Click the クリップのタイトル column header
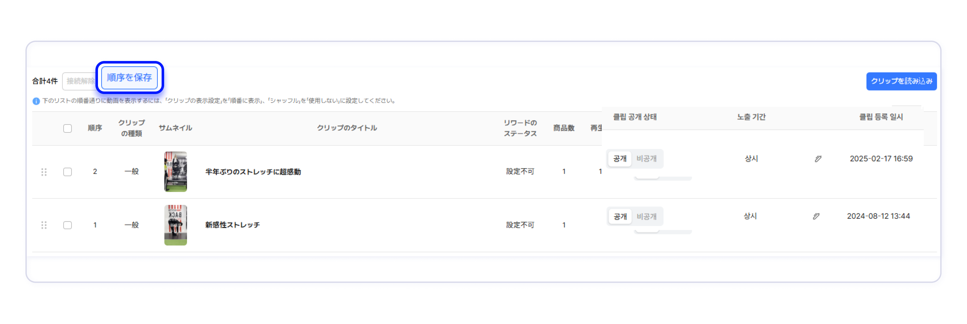 click(347, 128)
